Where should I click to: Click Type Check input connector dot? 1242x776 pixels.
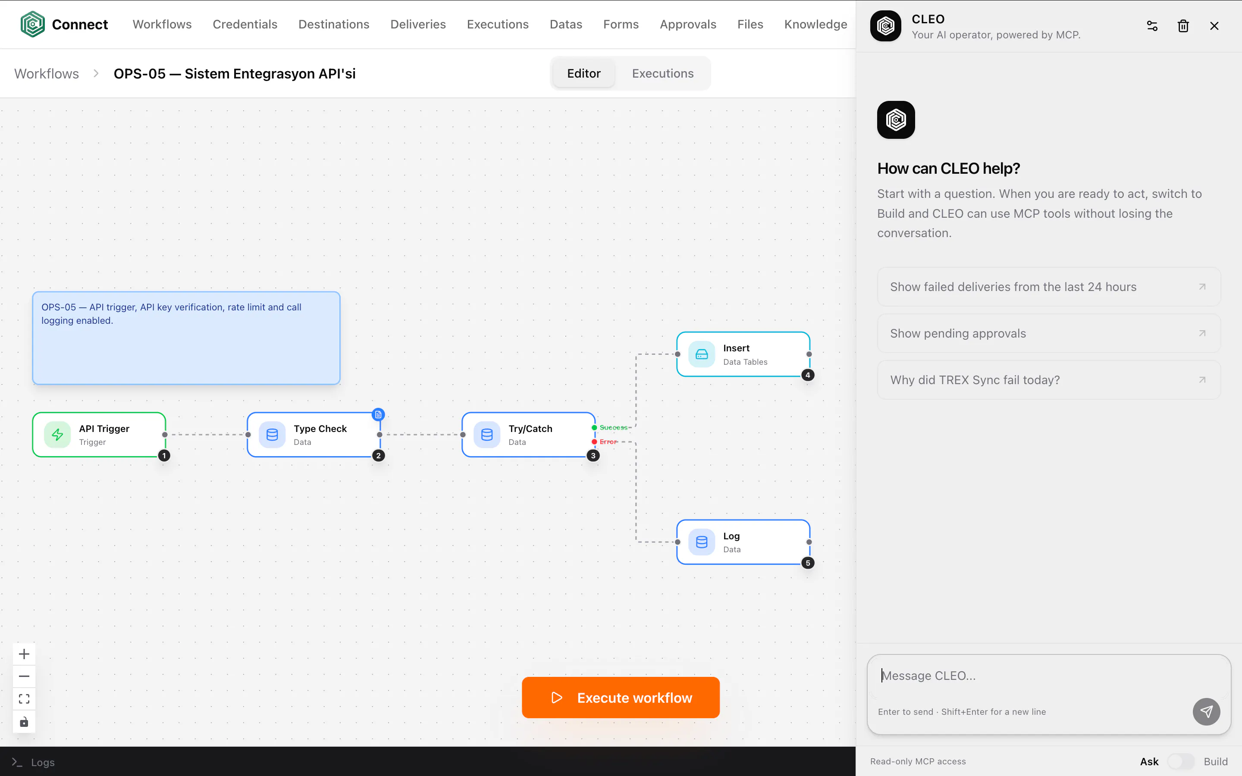point(248,435)
